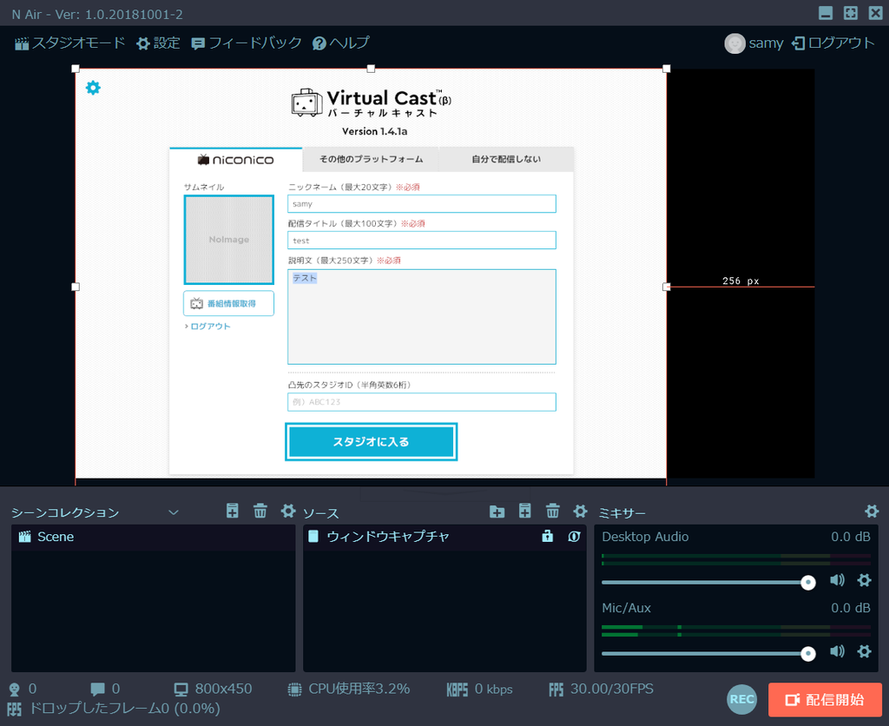Delete source with the source trash icon

coord(553,511)
